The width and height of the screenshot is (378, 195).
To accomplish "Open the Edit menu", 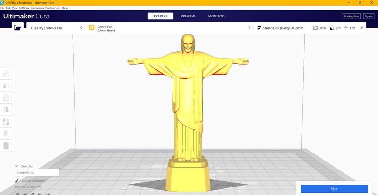I will [8, 8].
